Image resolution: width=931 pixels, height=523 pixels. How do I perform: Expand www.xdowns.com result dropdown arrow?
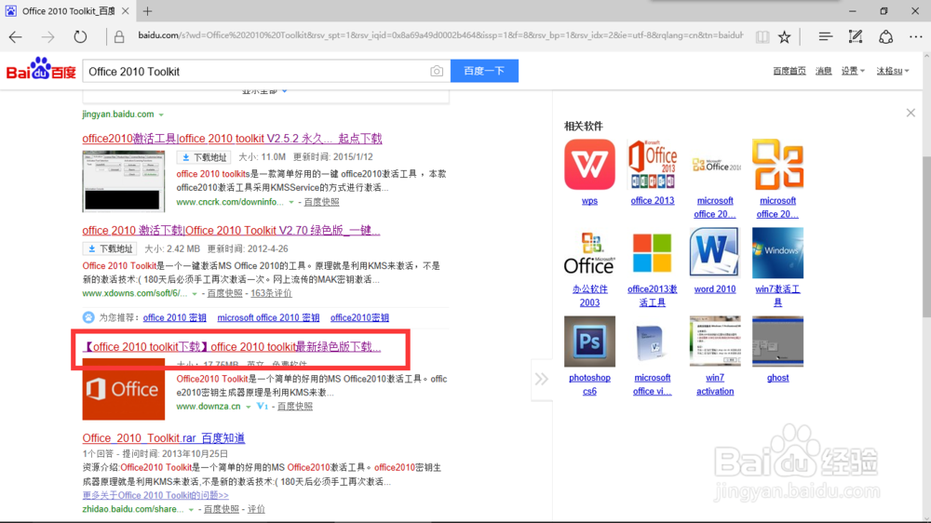[195, 294]
